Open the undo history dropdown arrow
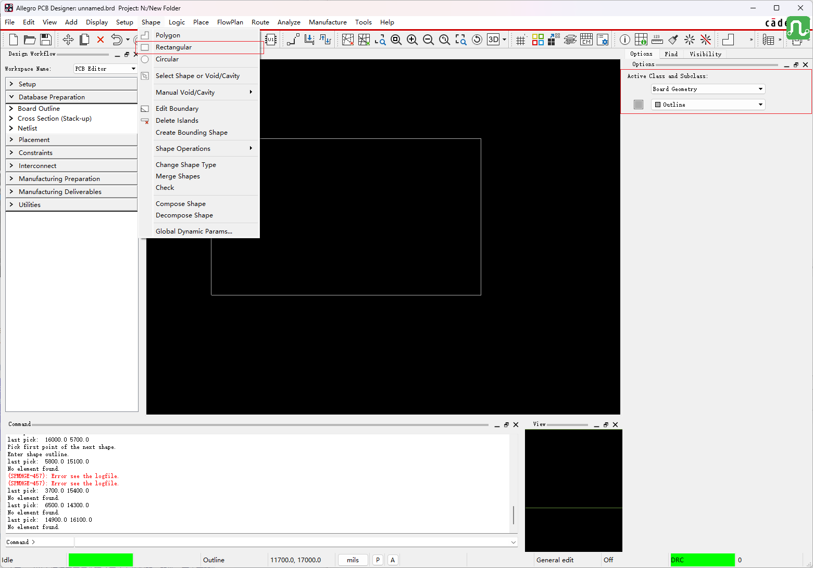 click(x=128, y=40)
